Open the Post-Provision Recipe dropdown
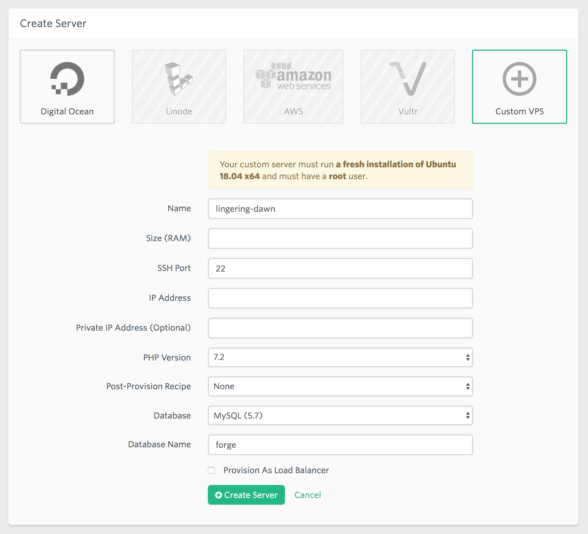This screenshot has height=534, width=588. pos(340,386)
